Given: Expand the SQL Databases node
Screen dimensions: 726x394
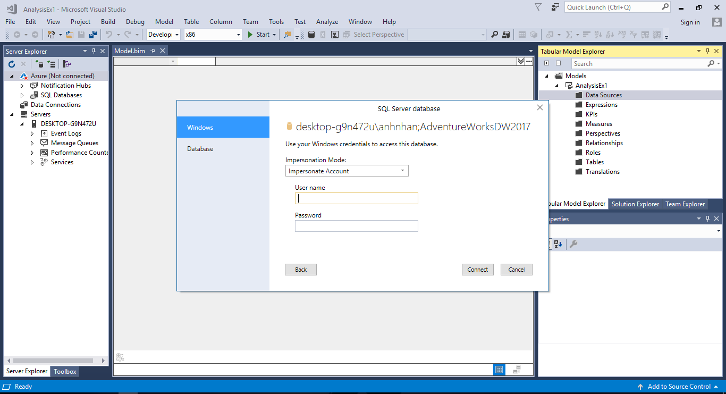Looking at the screenshot, I should 22,95.
